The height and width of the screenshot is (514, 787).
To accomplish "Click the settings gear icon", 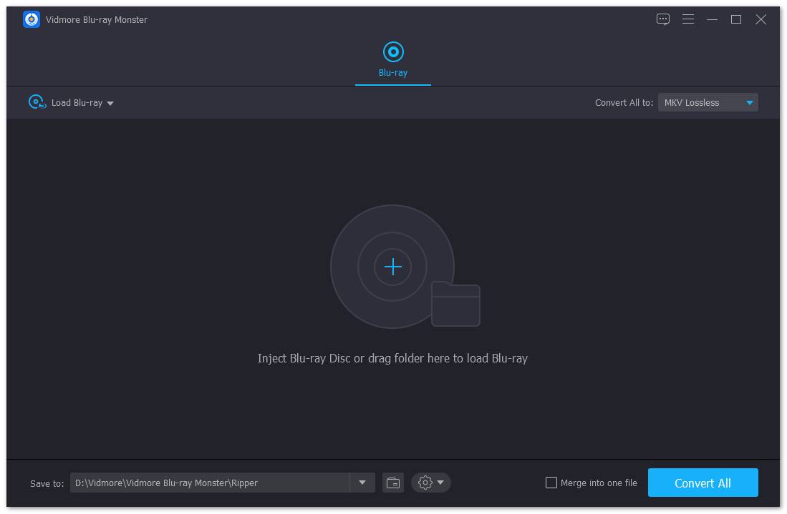I will click(425, 483).
